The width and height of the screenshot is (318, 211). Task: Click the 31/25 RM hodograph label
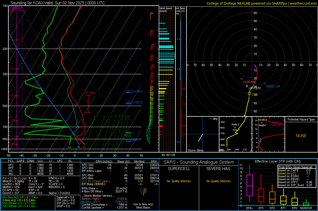[249, 82]
